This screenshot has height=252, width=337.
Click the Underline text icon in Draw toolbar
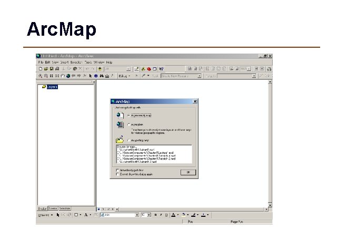tap(166, 215)
